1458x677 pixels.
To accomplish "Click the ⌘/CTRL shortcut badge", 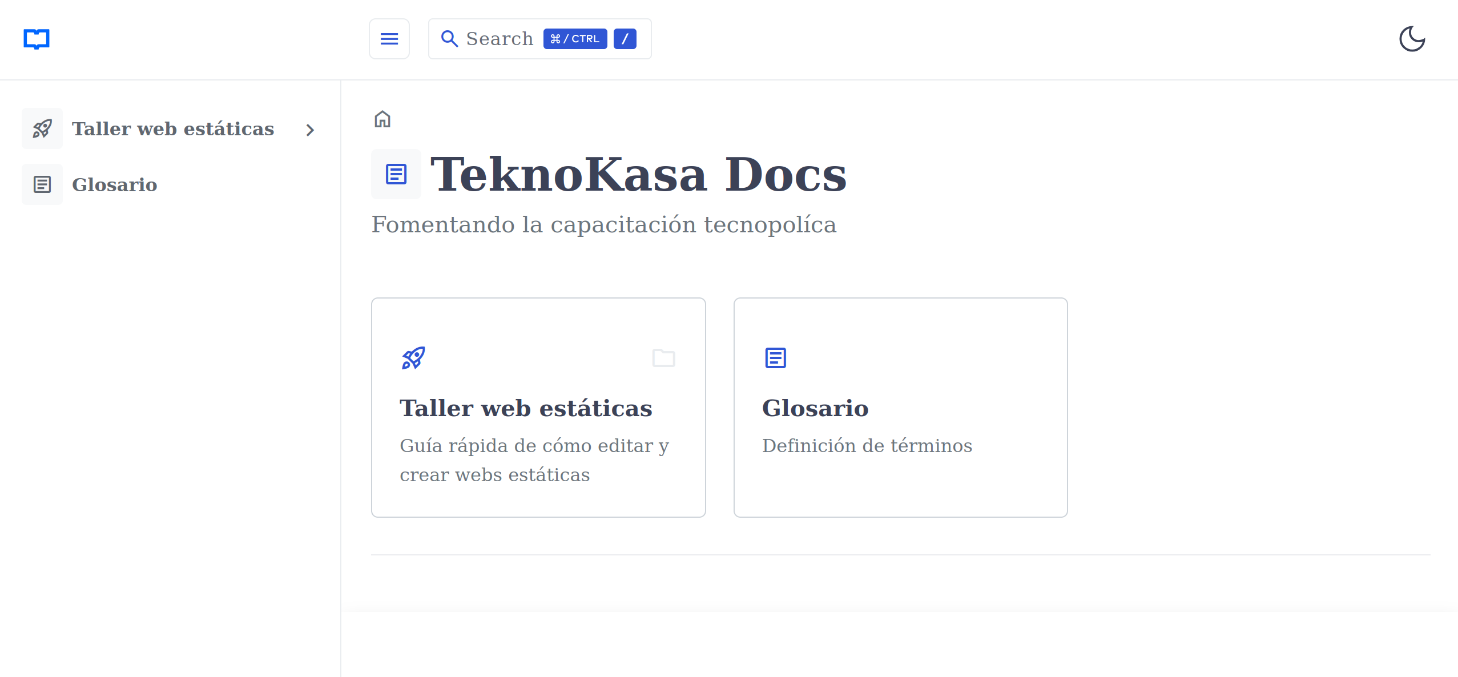I will [574, 39].
